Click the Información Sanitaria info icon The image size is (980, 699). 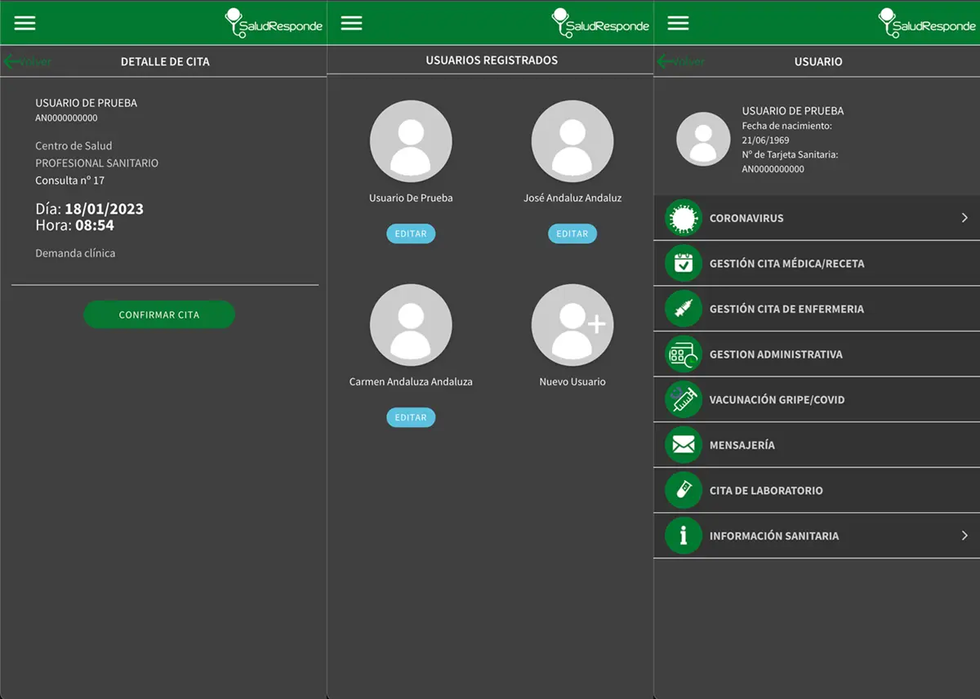684,536
